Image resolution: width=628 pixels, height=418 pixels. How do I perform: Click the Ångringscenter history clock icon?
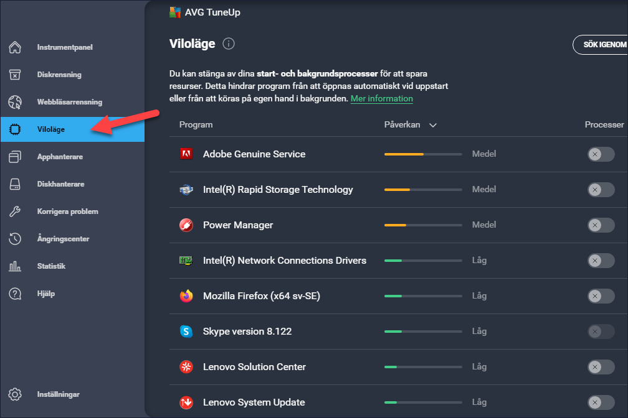(x=15, y=239)
